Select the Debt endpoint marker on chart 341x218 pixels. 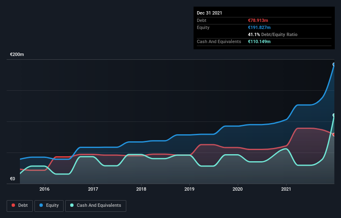(334, 134)
